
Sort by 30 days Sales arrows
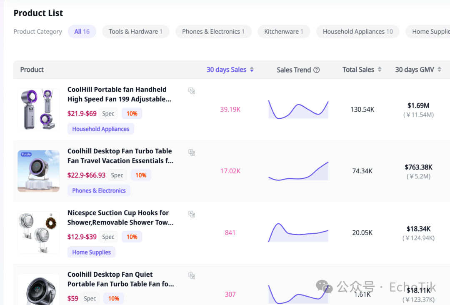[252, 70]
